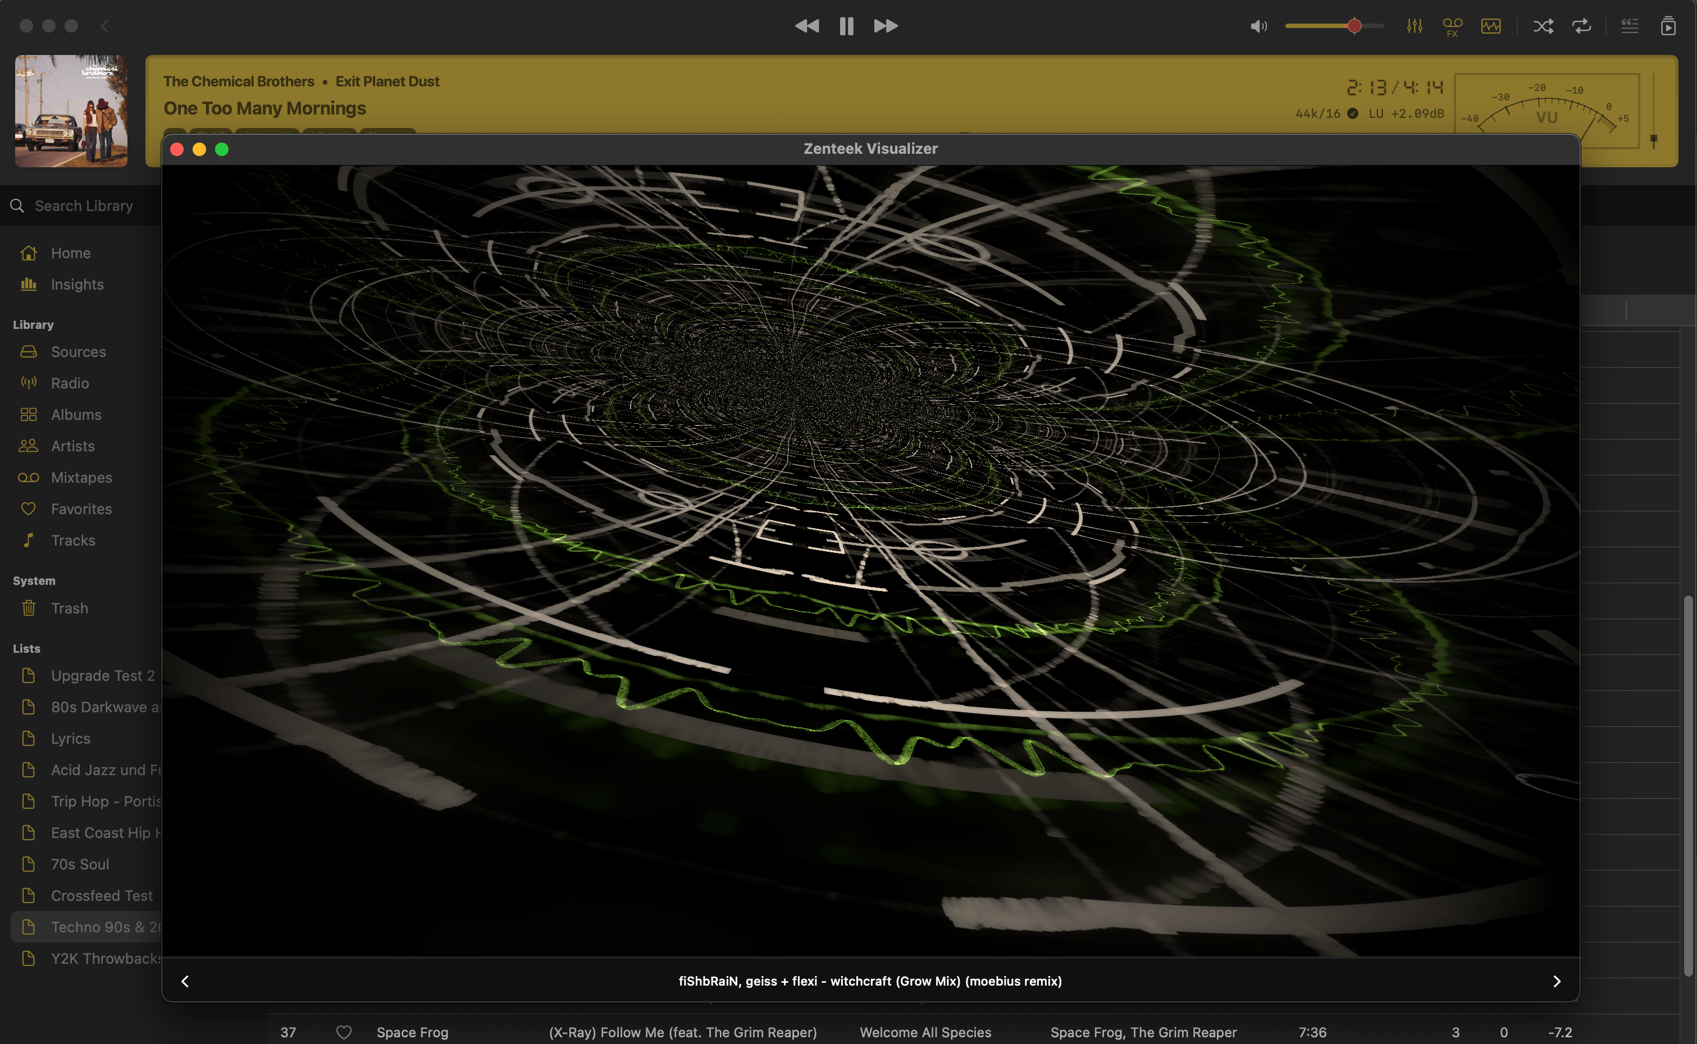Open the audio FX panel
Viewport: 1697px width, 1044px height.
1451,26
